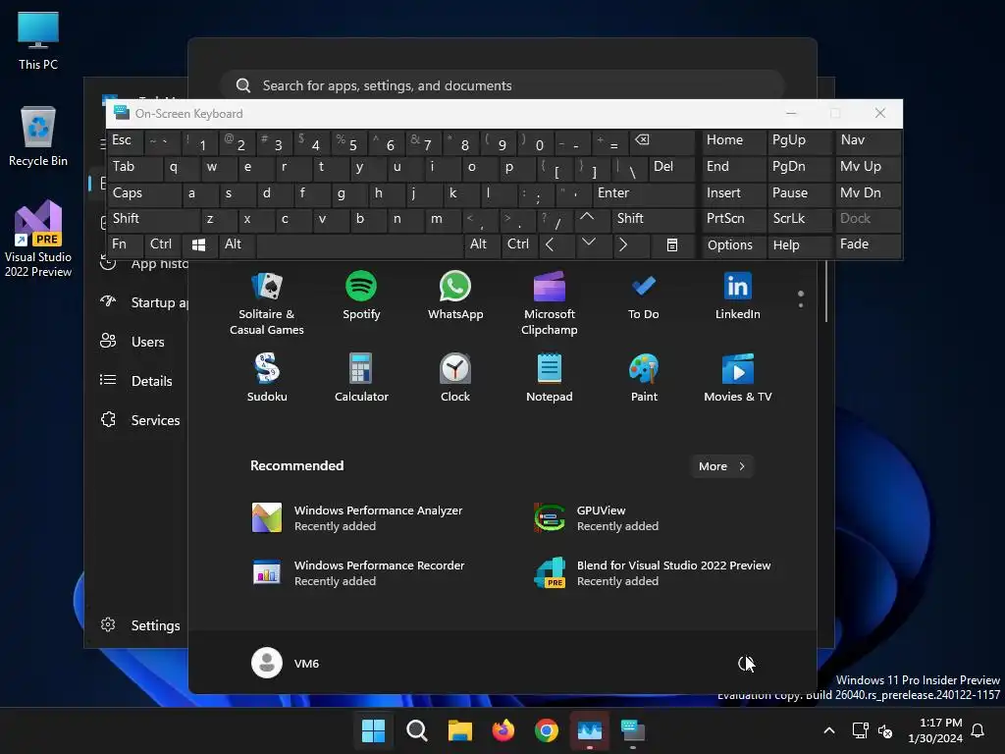The height and width of the screenshot is (754, 1005).
Task: Click PrtScn key on On-Screen Keyboard
Action: coord(734,219)
